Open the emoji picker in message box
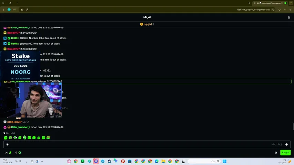 pyautogui.click(x=286, y=144)
